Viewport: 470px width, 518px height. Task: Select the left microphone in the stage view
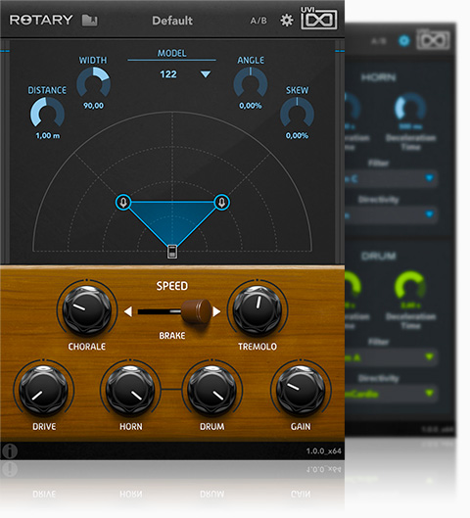(x=123, y=202)
